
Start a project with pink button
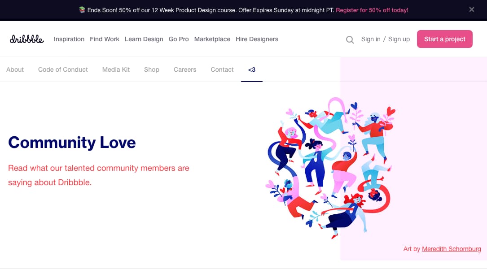[444, 39]
